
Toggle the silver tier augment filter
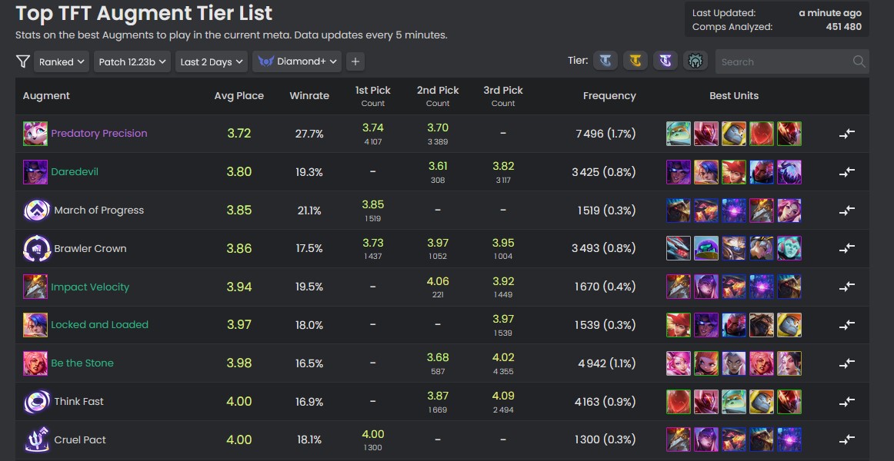click(x=607, y=61)
